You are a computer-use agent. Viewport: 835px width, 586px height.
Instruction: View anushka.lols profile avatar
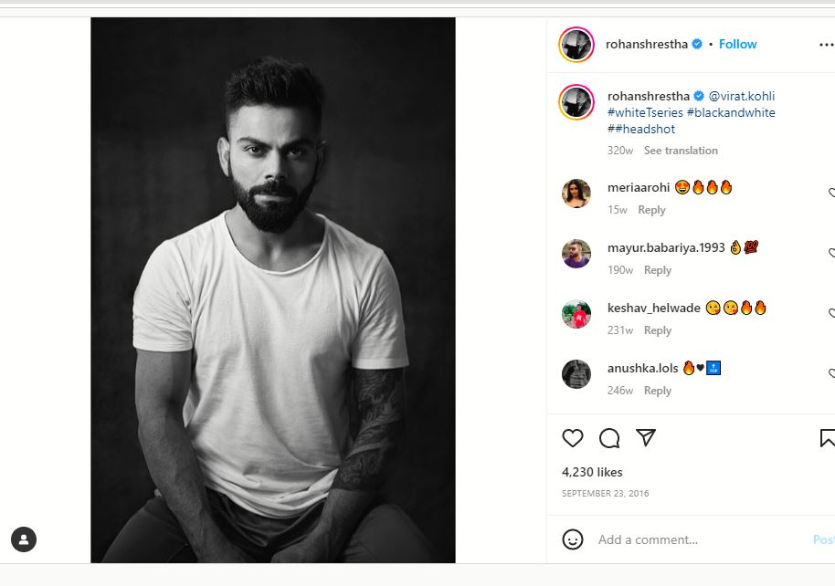(576, 373)
